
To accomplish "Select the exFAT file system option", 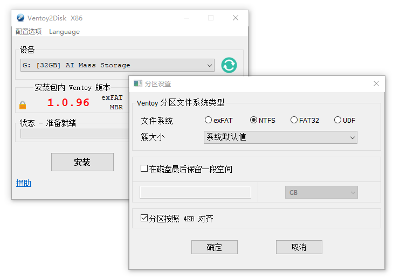I will tap(208, 120).
